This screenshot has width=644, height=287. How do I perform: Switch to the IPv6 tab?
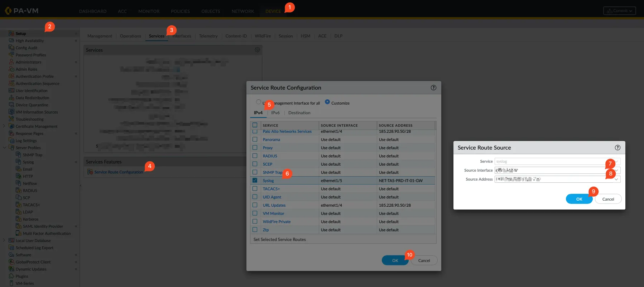click(x=275, y=113)
